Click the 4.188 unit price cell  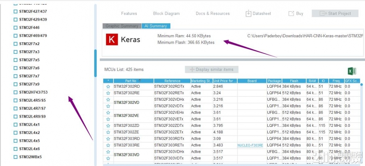225,132
